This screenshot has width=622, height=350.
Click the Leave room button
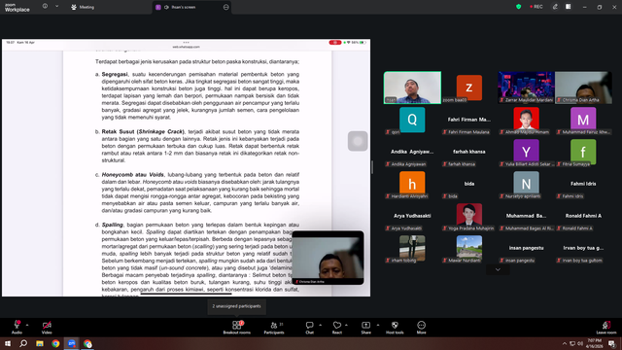606,327
